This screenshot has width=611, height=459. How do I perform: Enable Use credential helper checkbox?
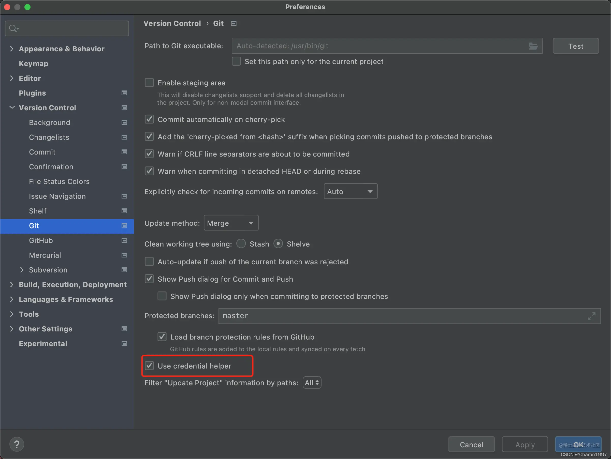151,365
